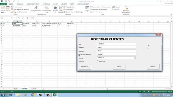Zoom out with the minus button
This screenshot has width=173, height=97.
[152, 92]
